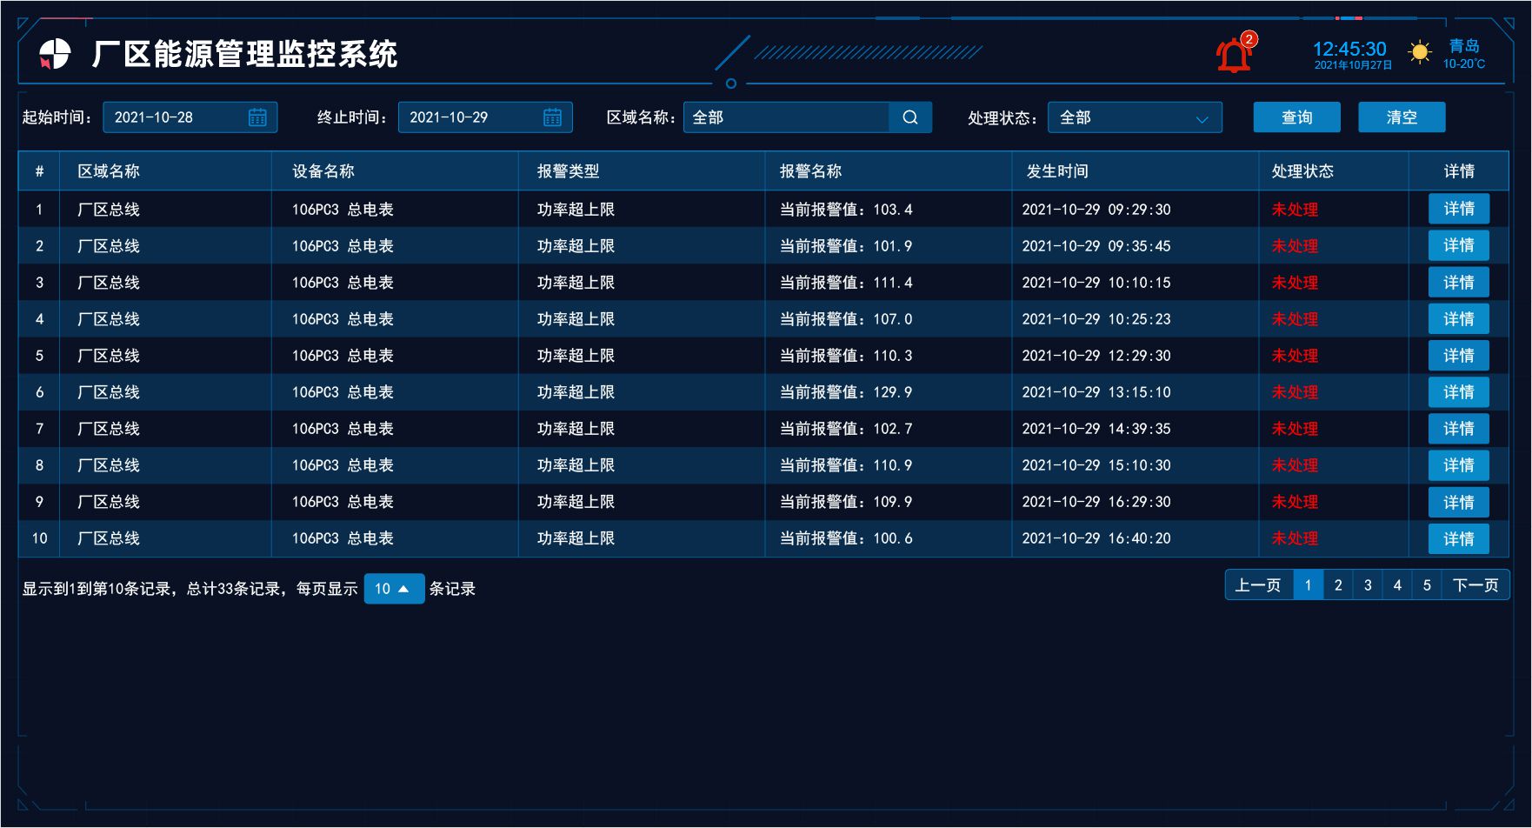Click 未处理 status in row 10
Screen dimensions: 1532x828
pyautogui.click(x=1295, y=538)
